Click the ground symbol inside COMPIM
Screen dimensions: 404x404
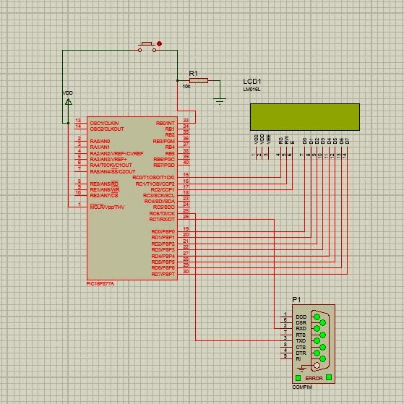pos(301,369)
